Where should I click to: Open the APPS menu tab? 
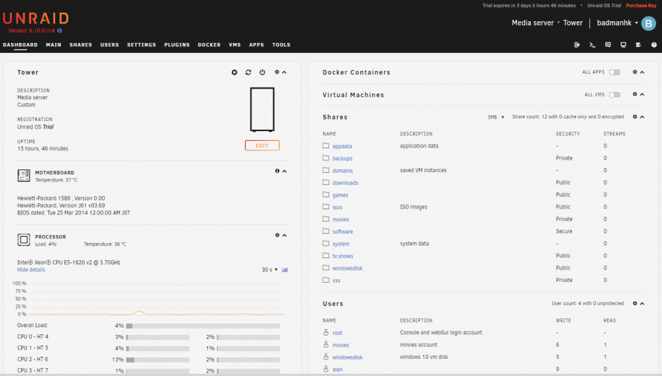click(256, 45)
